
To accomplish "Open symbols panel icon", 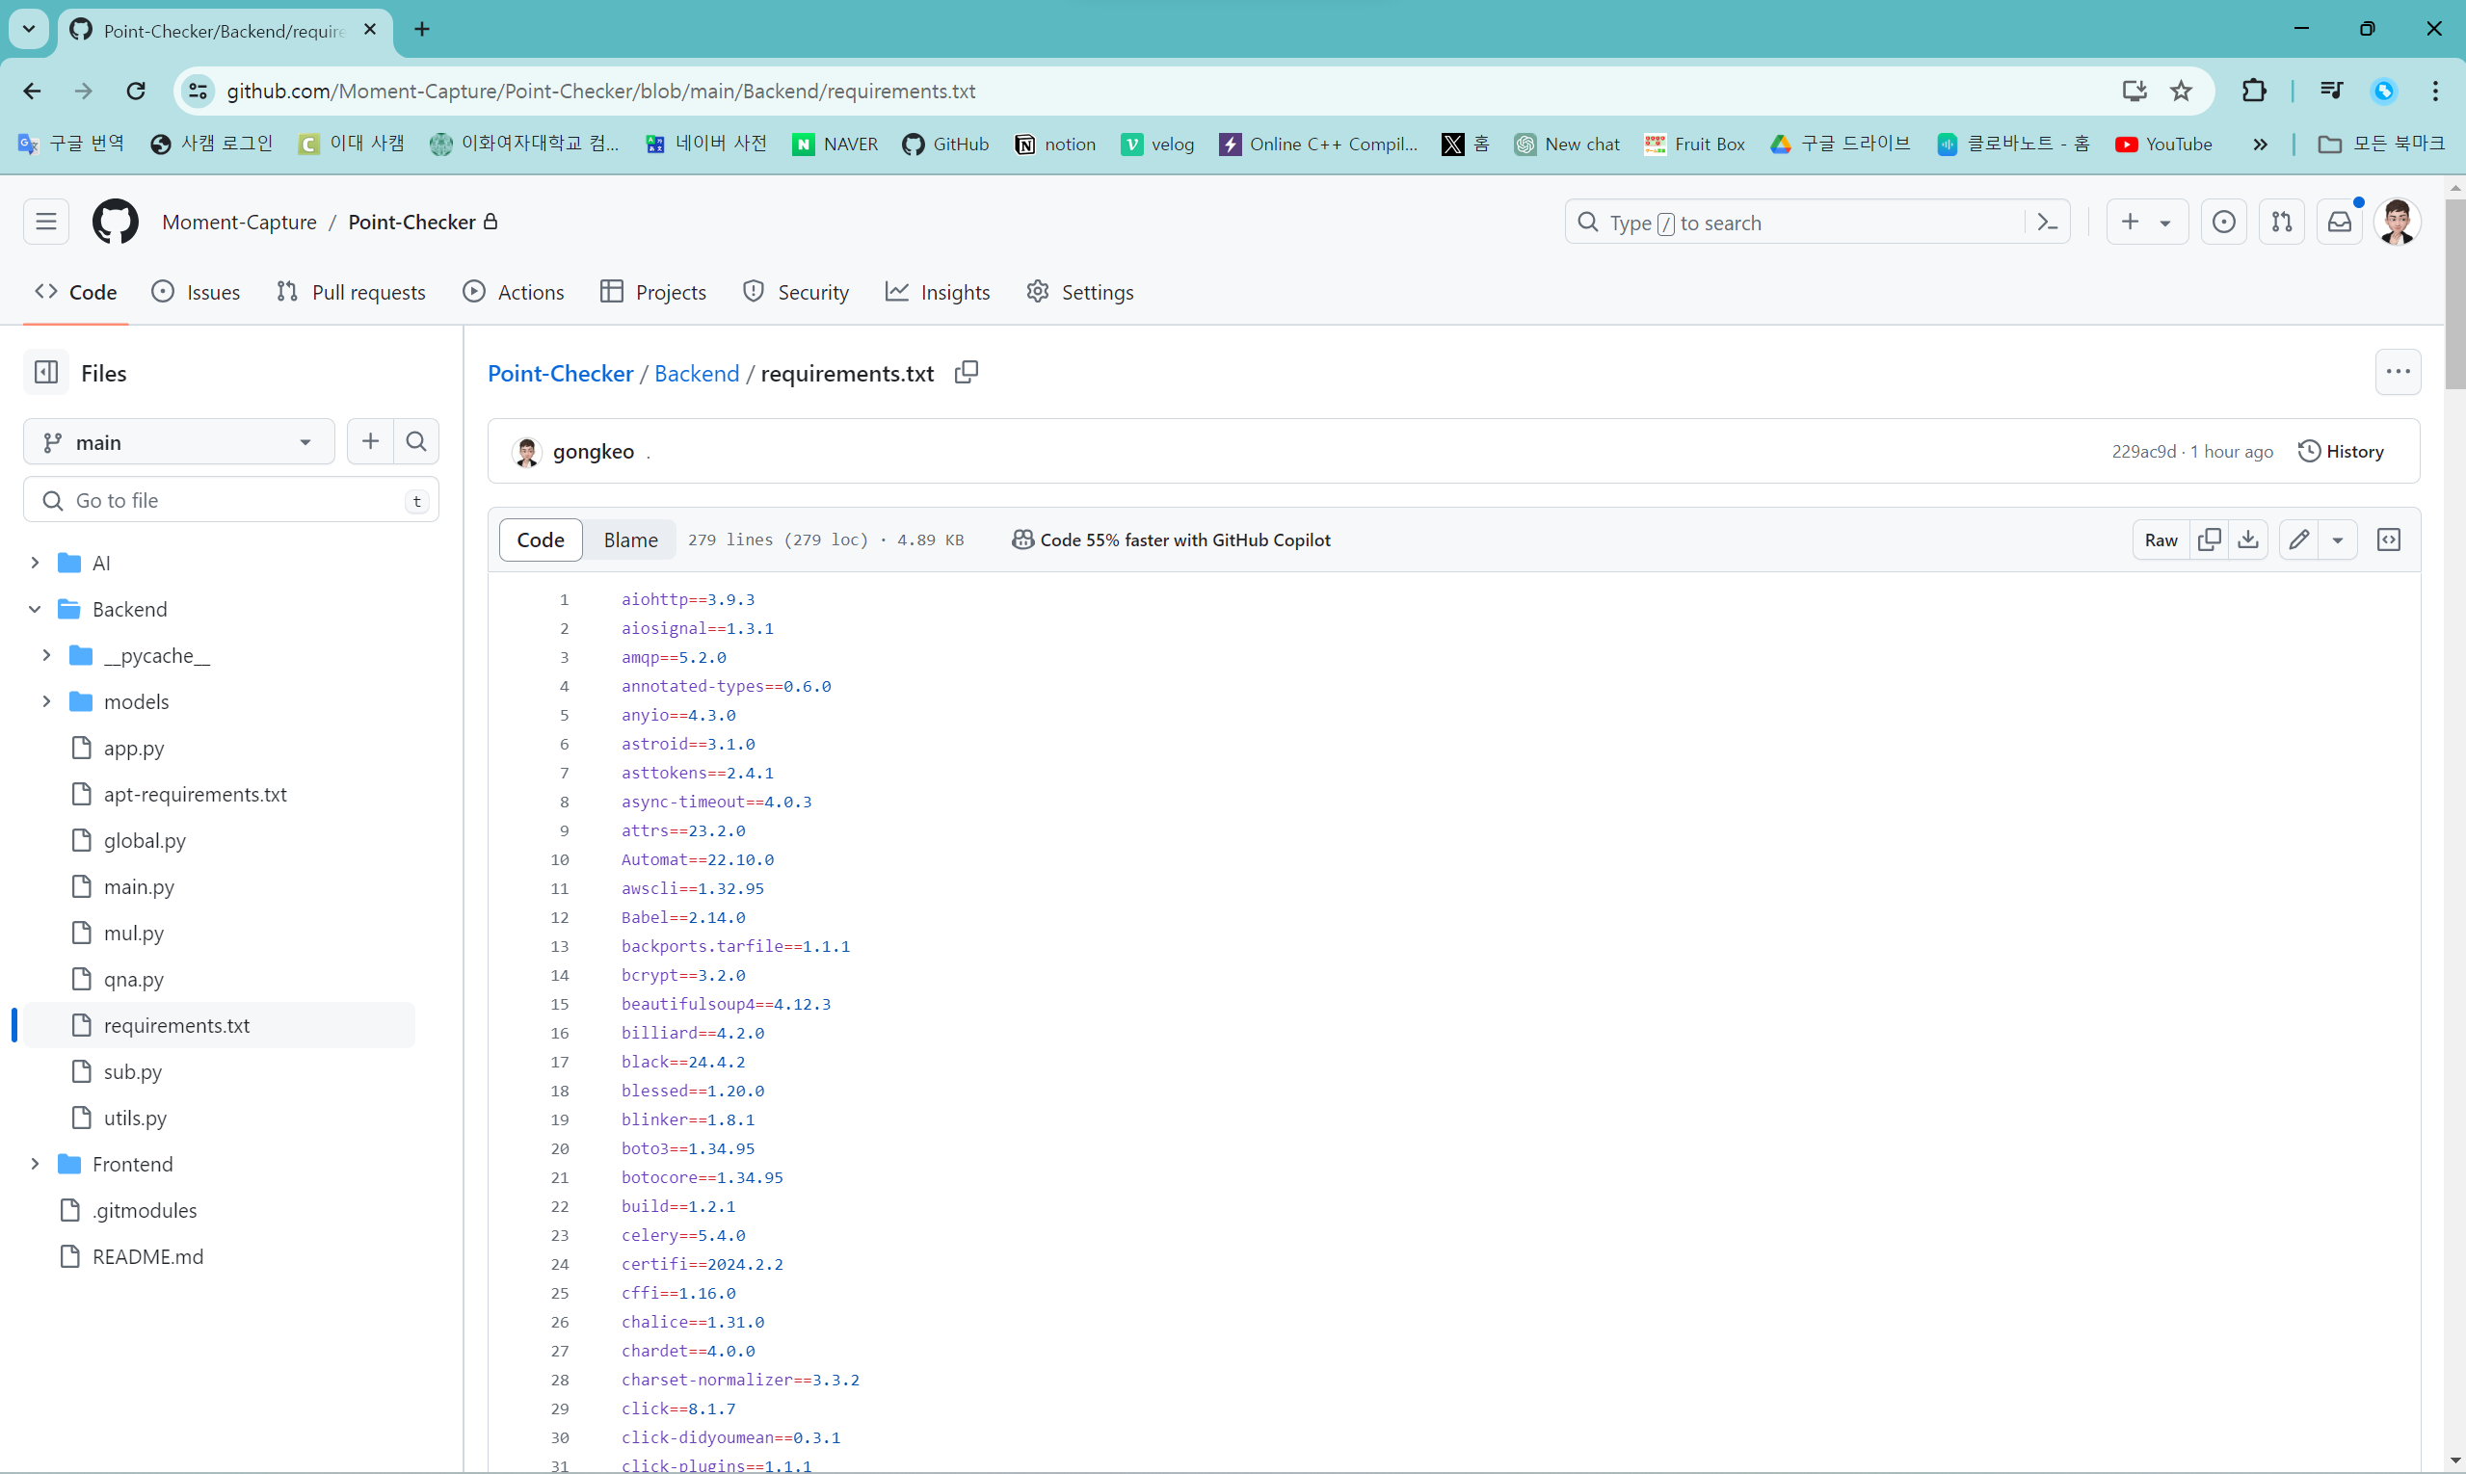I will coord(2389,540).
